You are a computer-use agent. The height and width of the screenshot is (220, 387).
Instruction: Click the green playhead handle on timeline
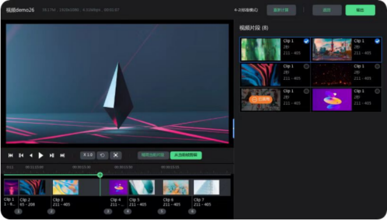click(100, 175)
